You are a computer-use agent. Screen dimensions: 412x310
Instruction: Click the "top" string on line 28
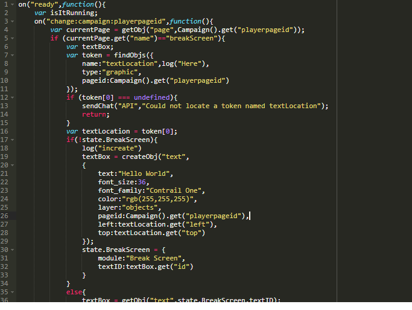pyautogui.click(x=192, y=233)
